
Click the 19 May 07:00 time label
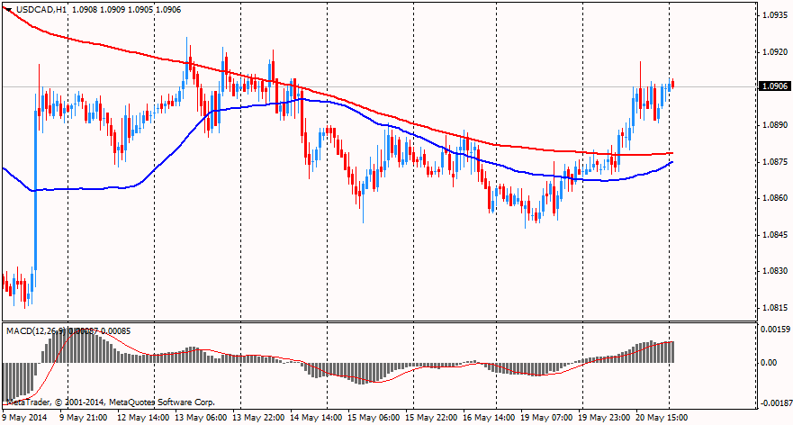(548, 418)
